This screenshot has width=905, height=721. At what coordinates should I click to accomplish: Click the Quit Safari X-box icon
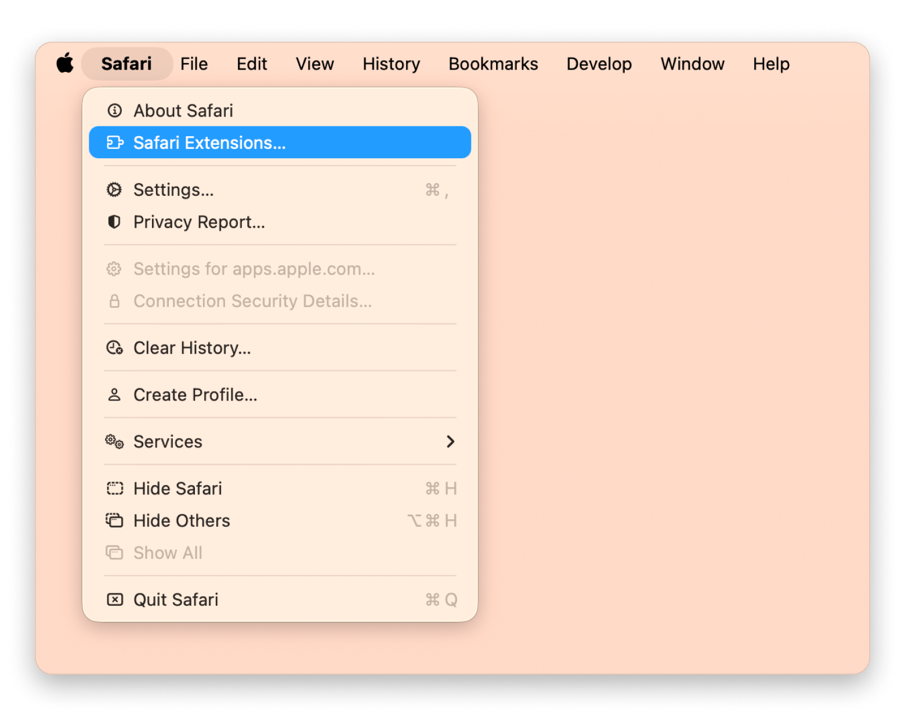115,599
